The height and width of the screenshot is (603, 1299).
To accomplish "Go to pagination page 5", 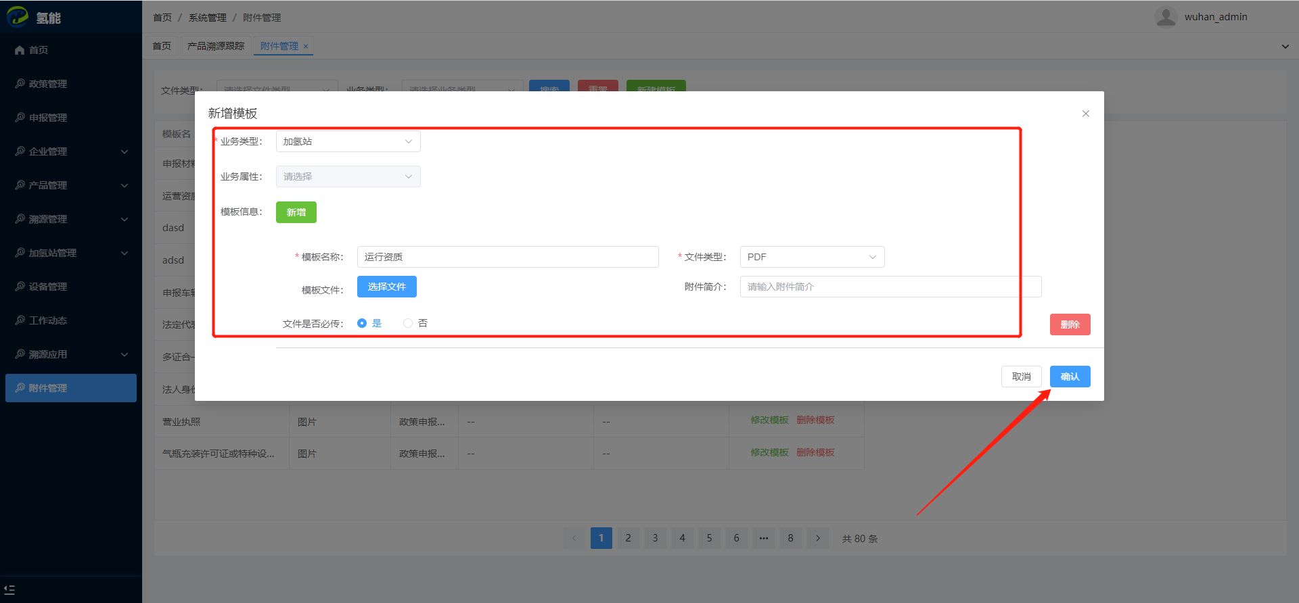I will click(x=710, y=538).
